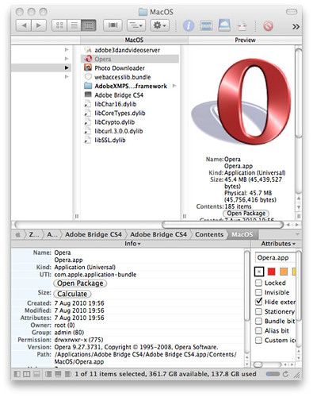Toggle the Invisible checkbox

(258, 292)
